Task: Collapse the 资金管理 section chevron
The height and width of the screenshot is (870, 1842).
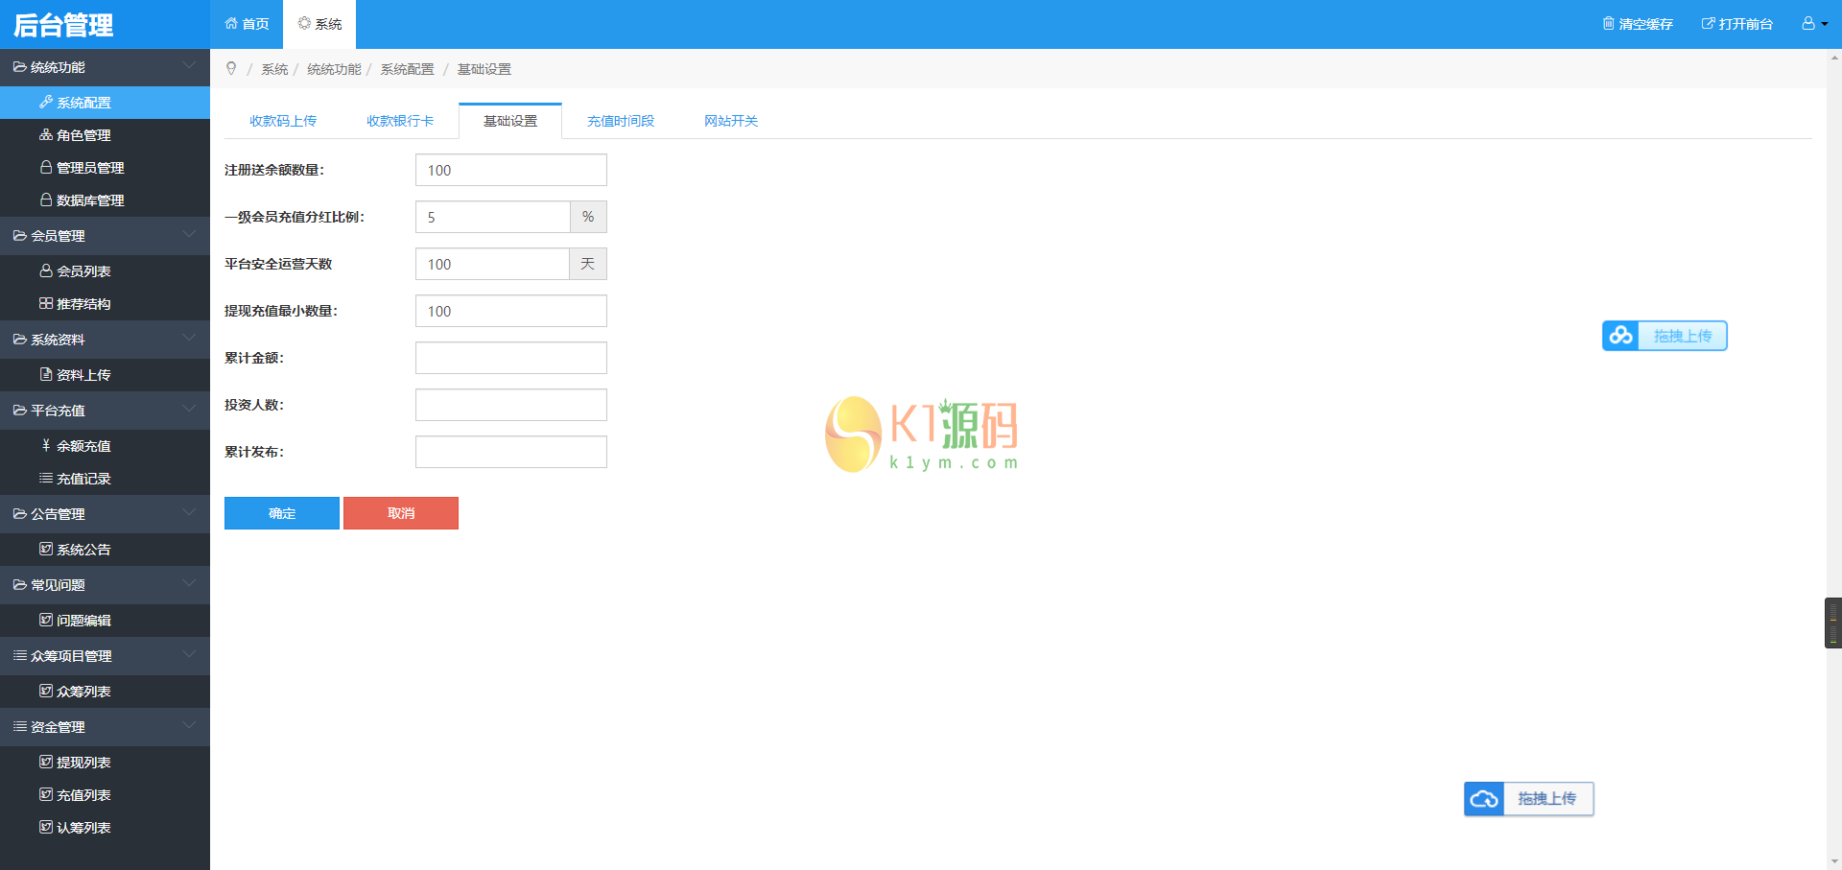Action: click(x=189, y=727)
